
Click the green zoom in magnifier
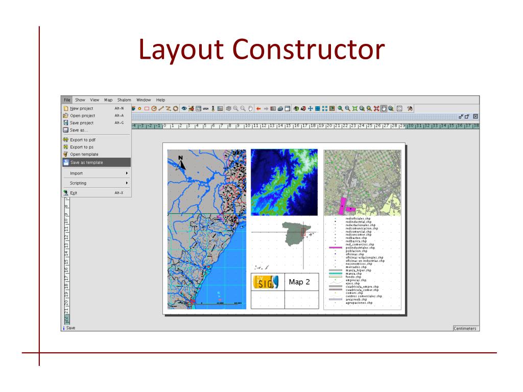pyautogui.click(x=341, y=109)
